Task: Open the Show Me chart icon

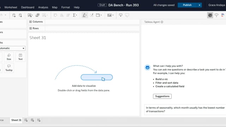Action: (x=223, y=15)
